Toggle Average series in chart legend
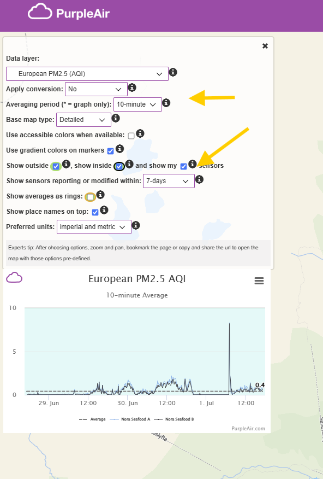 click(x=92, y=419)
